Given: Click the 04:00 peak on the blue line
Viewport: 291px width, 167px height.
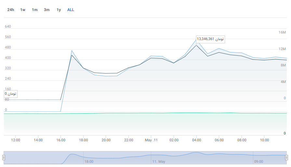Looking at the screenshot, I should click(196, 39).
